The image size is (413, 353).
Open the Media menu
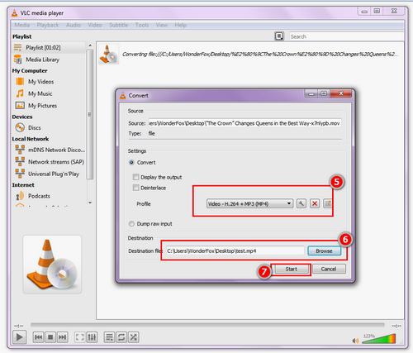click(22, 25)
